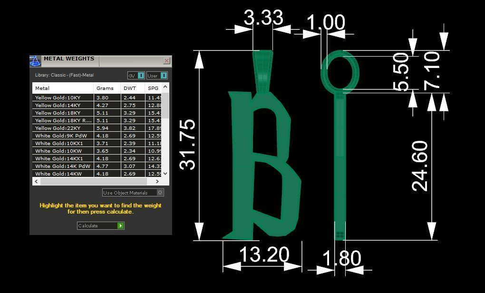Click the Library: Classic - (Fast)-Metal label
485x293 pixels.
(x=64, y=75)
